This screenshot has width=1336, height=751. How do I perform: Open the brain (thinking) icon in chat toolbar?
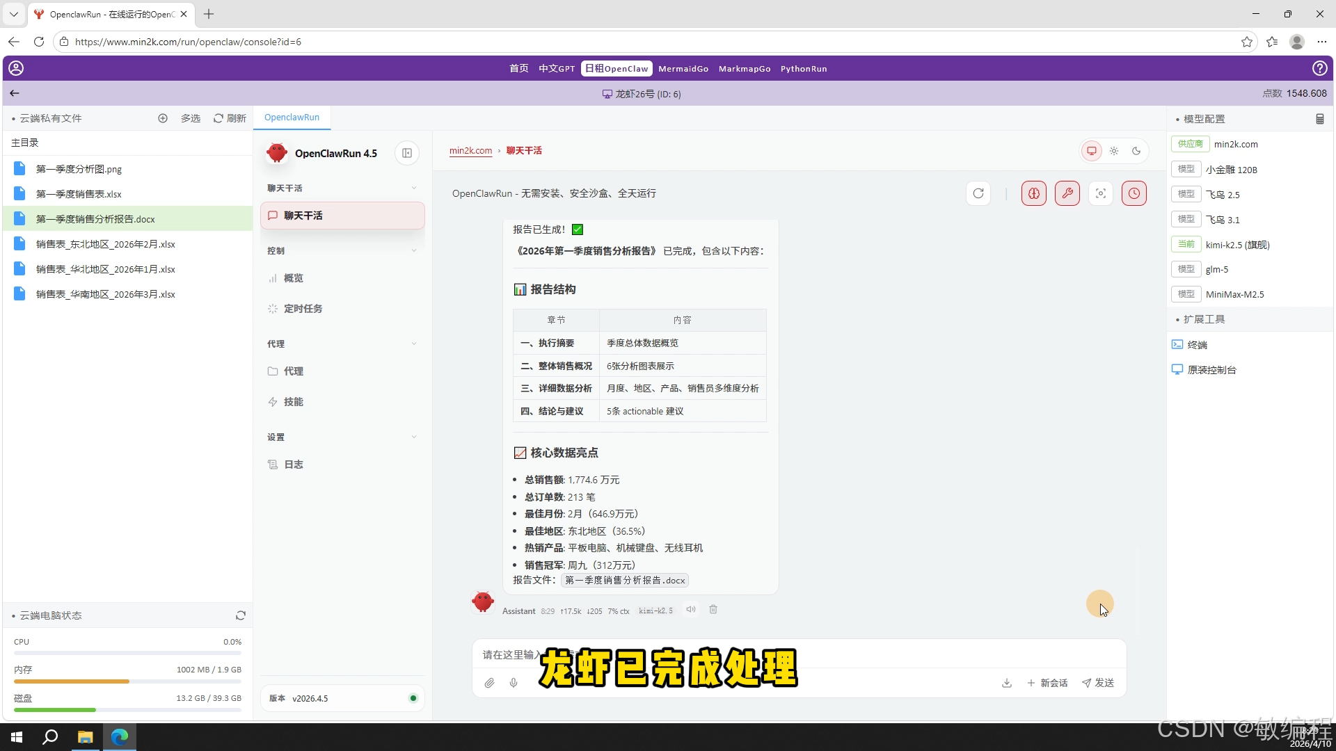(1033, 193)
